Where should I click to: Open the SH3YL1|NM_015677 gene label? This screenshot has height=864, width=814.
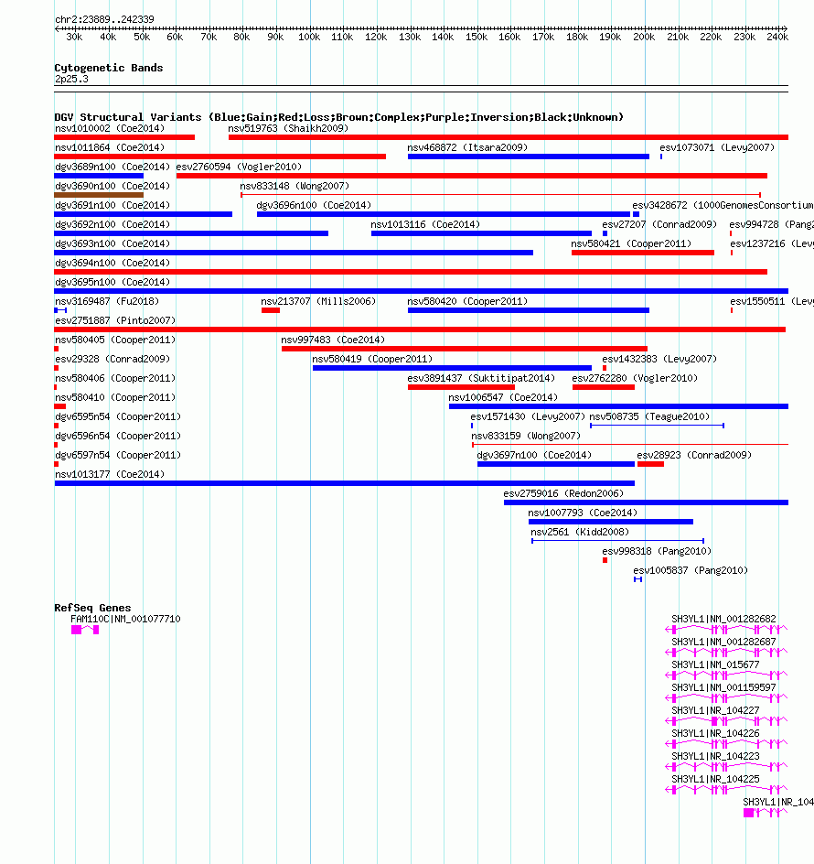pos(715,665)
